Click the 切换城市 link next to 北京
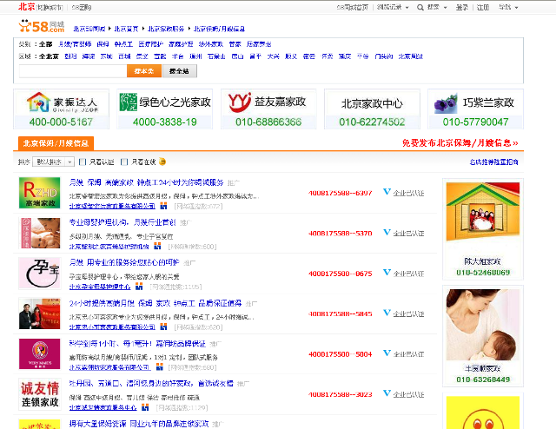This screenshot has height=429, width=556. coord(50,7)
